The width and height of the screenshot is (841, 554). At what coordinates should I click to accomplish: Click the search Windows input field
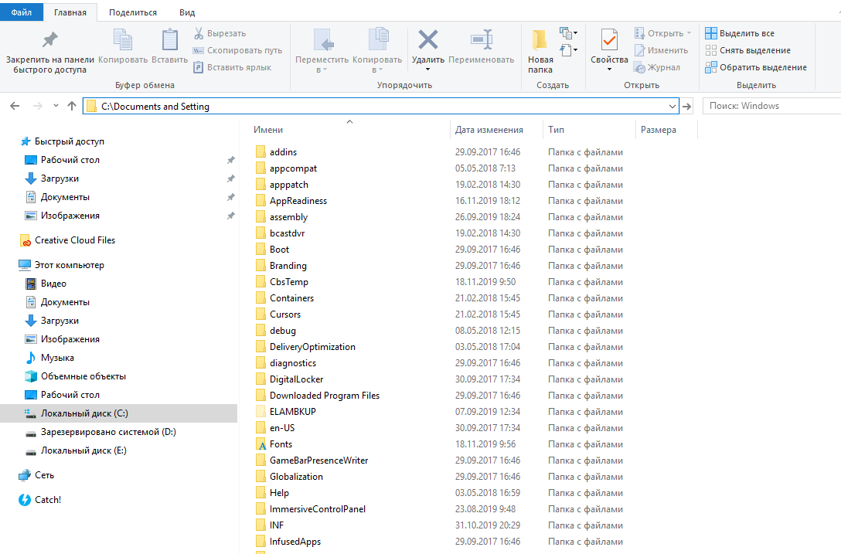click(769, 106)
